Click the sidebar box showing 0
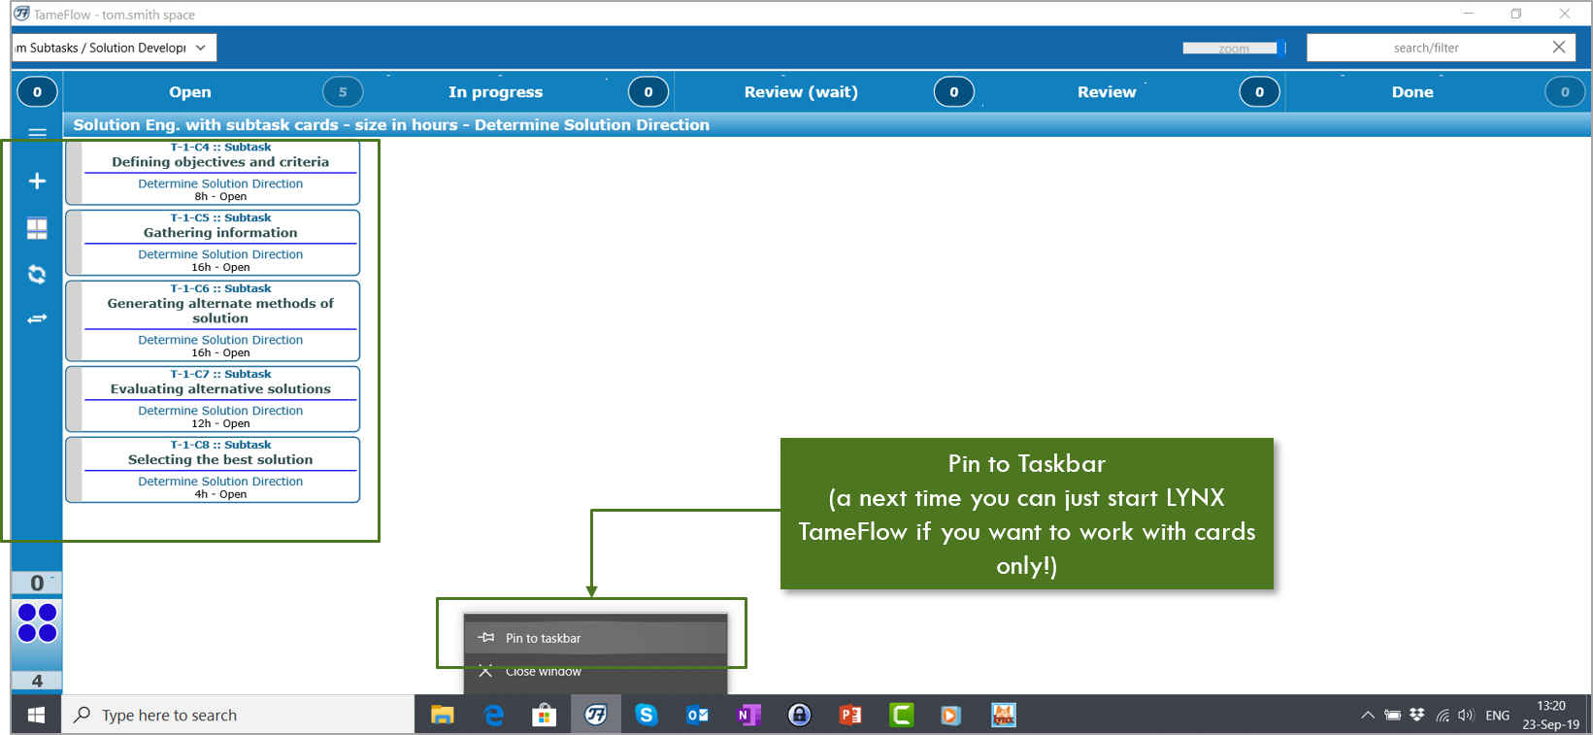The image size is (1593, 735). pyautogui.click(x=37, y=583)
